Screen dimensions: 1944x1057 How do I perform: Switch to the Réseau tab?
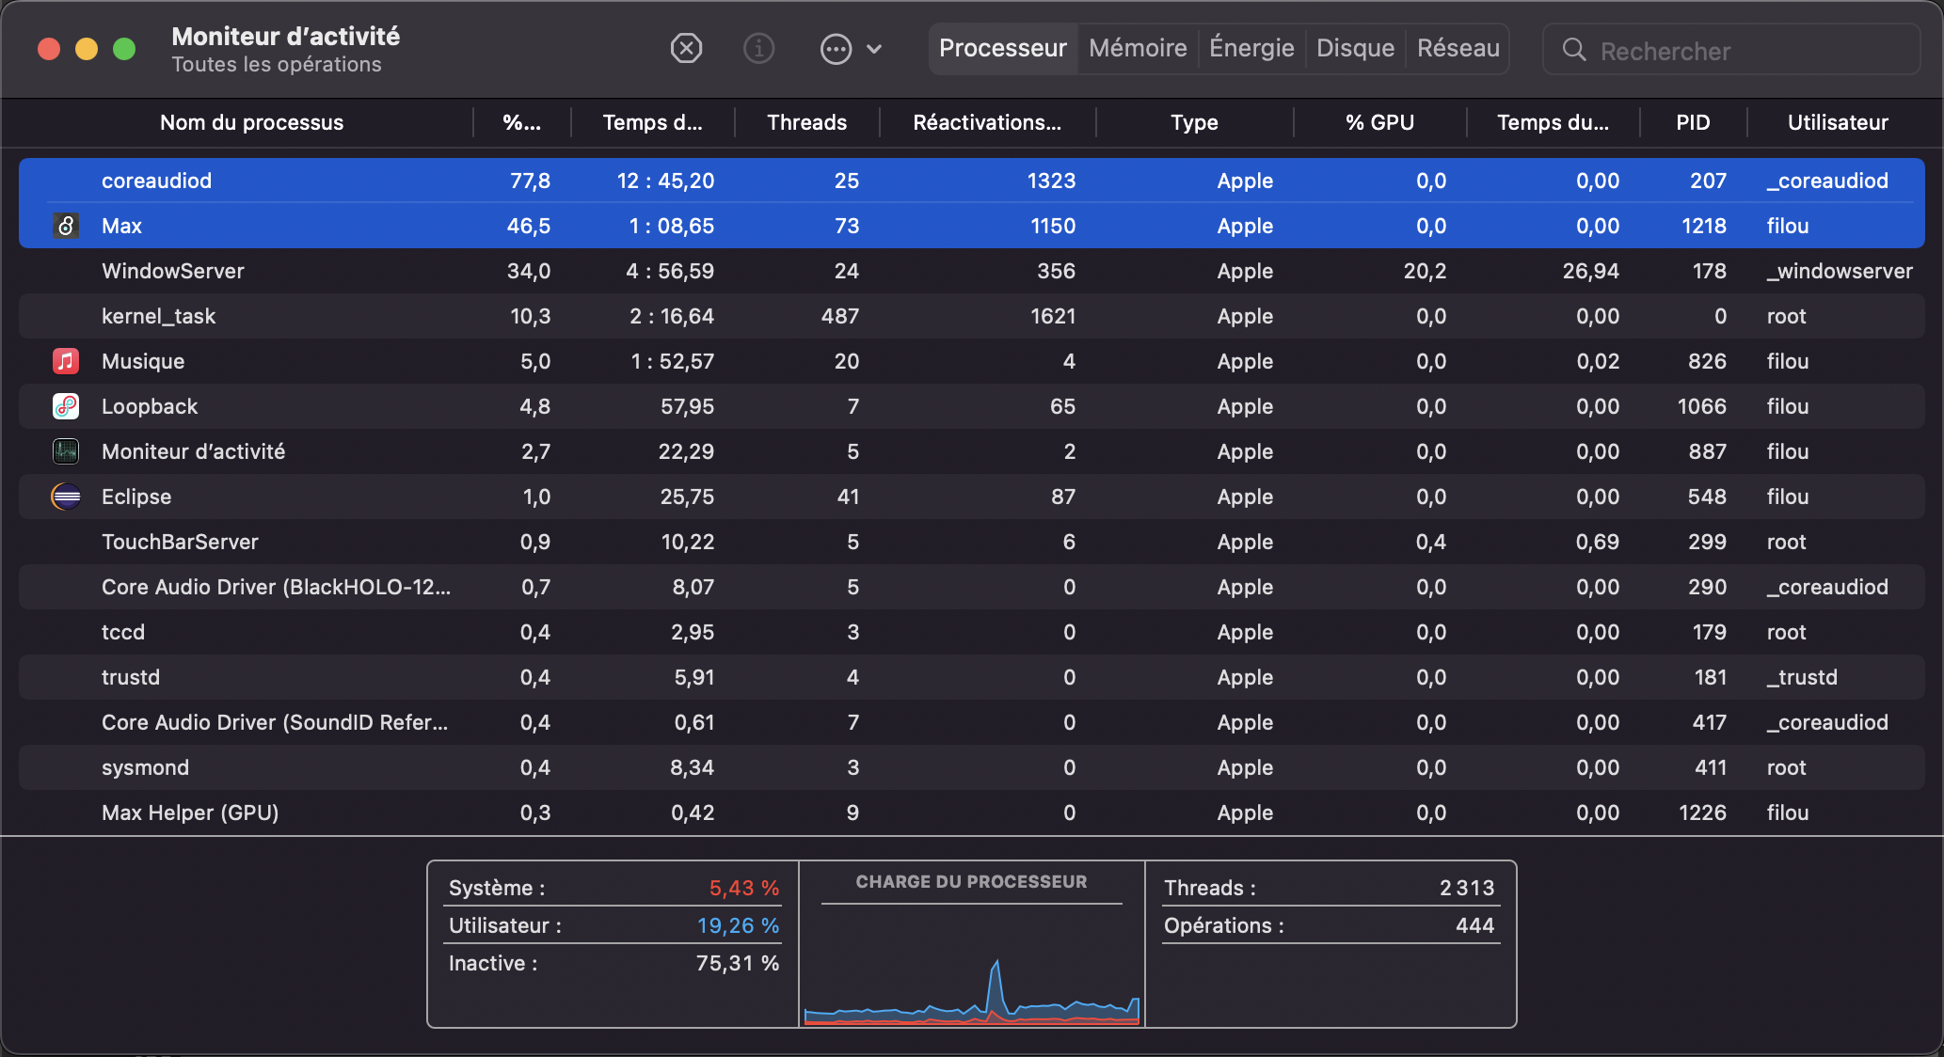pyautogui.click(x=1458, y=48)
